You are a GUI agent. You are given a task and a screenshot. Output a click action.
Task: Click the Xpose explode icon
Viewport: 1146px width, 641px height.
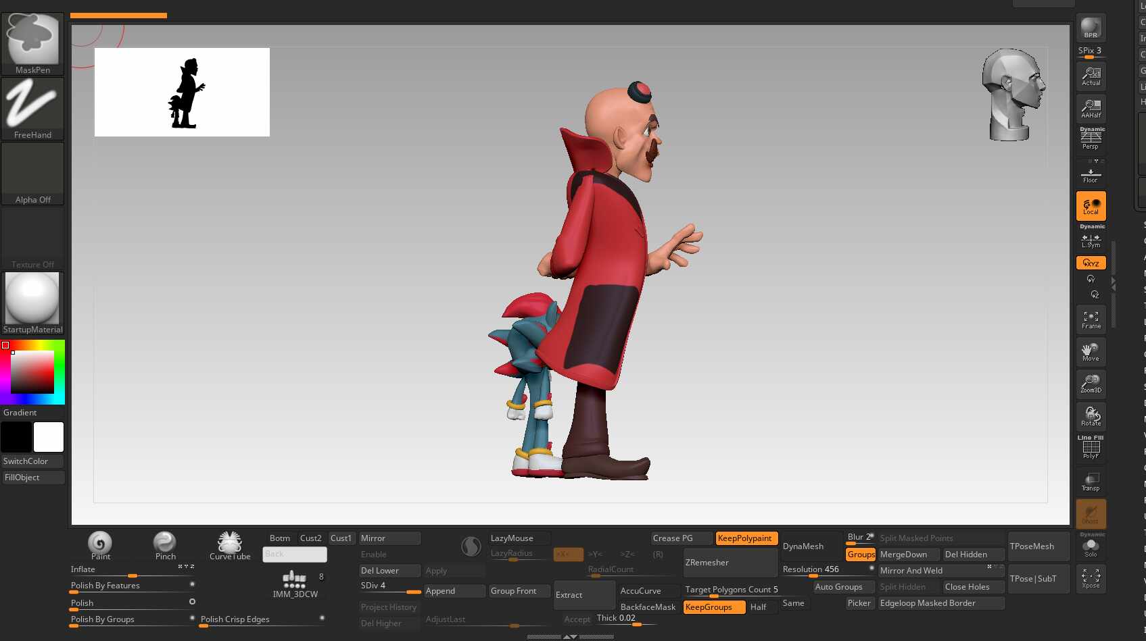[1091, 579]
